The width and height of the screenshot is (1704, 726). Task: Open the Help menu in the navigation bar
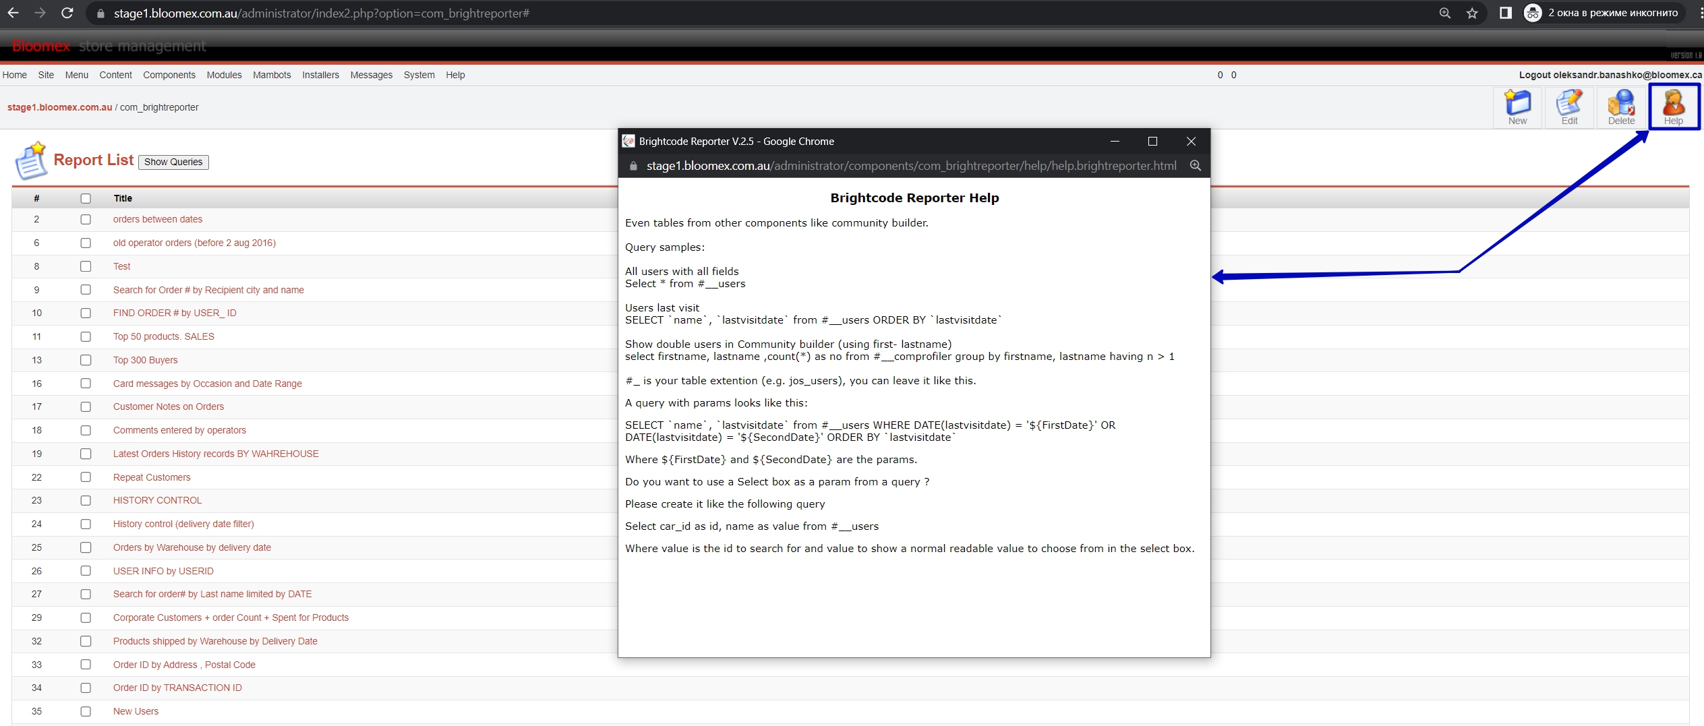pyautogui.click(x=455, y=75)
